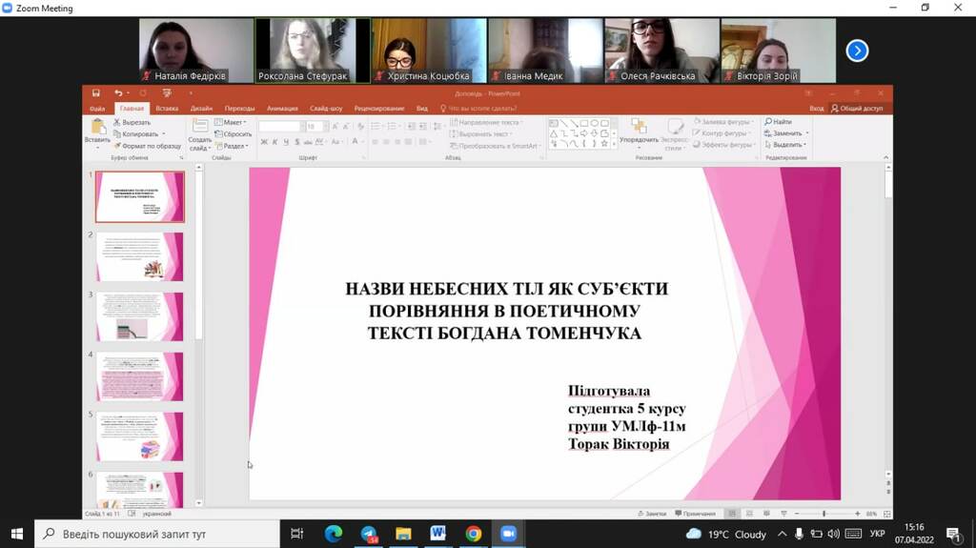Screen dimensions: 976x548
Task: Click the Общий доступ share button
Action: 857,109
